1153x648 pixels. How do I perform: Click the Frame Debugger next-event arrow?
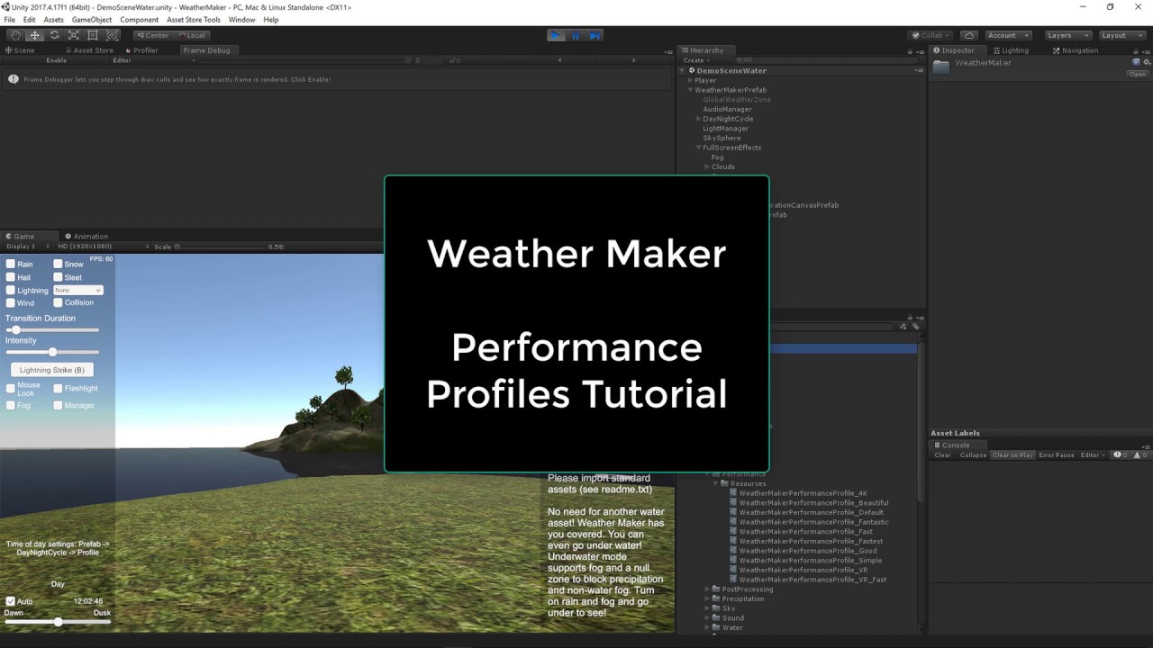point(633,60)
